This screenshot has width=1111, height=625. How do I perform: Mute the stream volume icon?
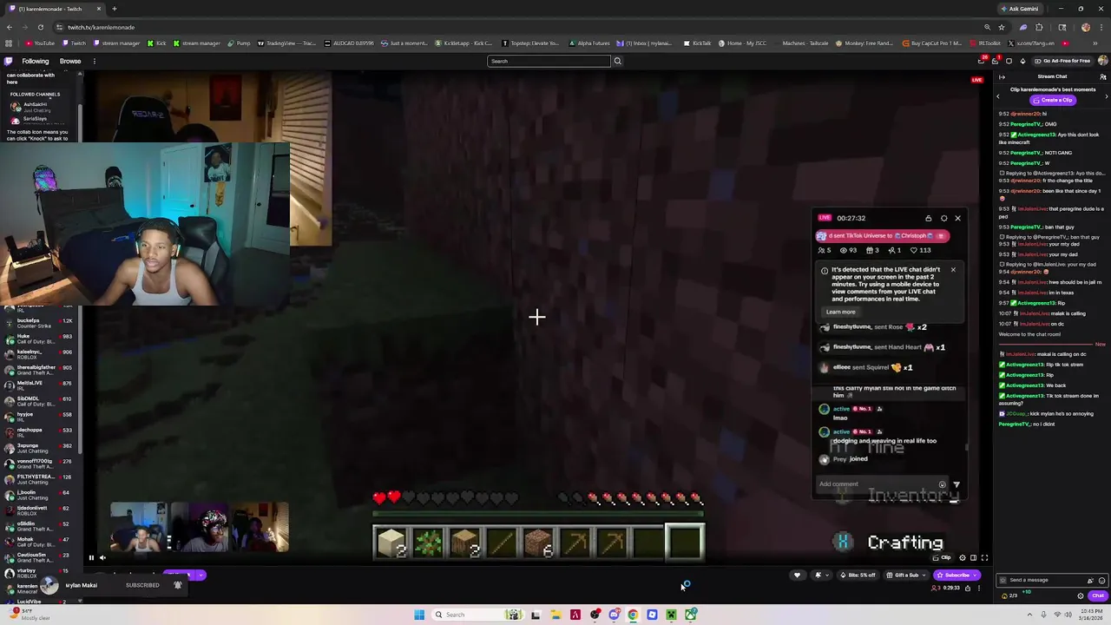coord(102,558)
